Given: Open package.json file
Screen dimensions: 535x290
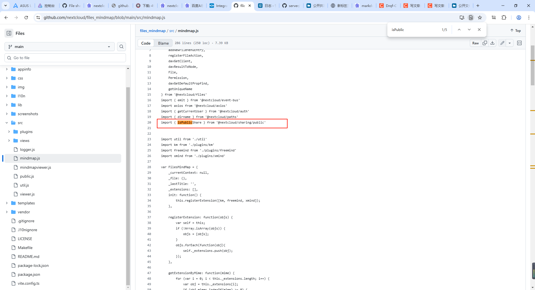Looking at the screenshot, I should tap(29, 274).
